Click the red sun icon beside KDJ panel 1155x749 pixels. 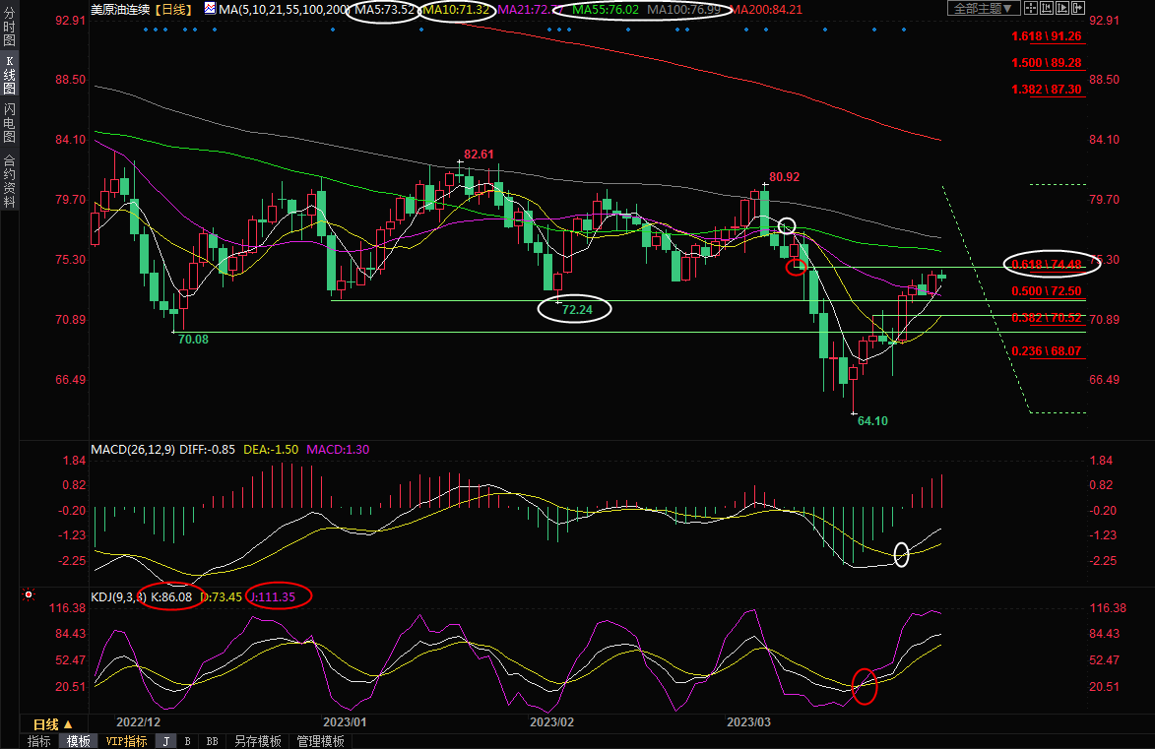click(29, 595)
